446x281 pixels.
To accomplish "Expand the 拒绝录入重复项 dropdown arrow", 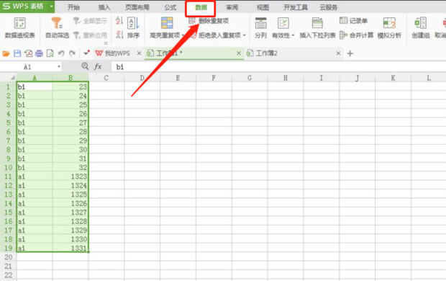I will point(244,35).
